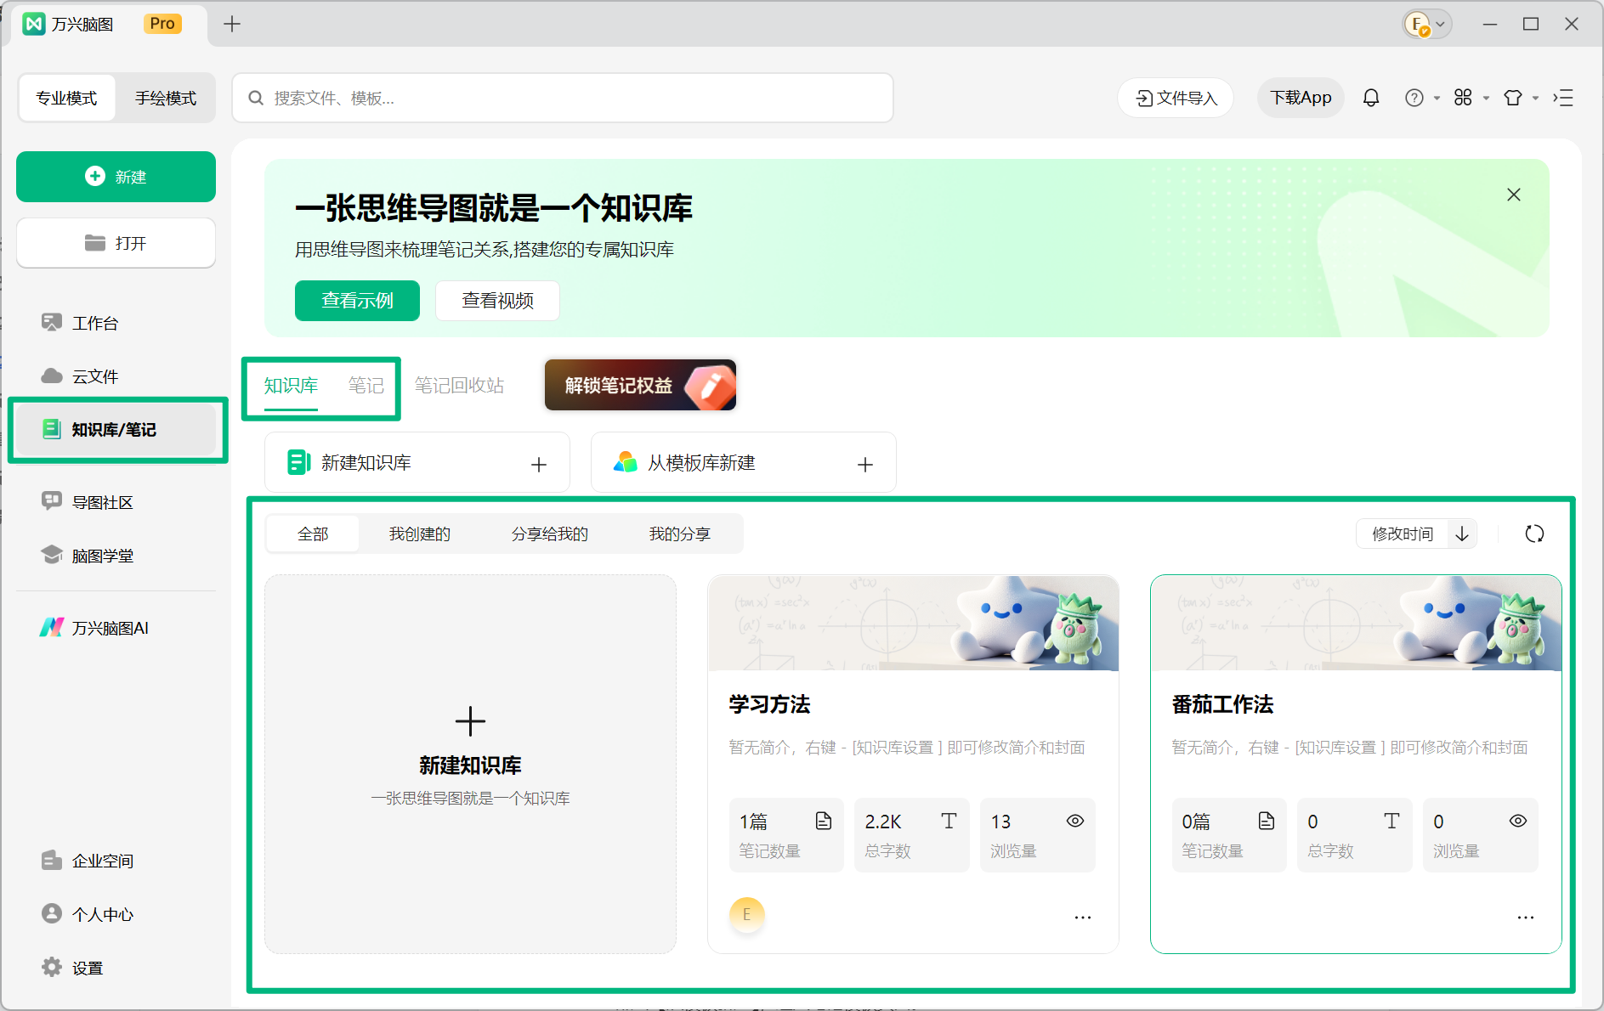Image resolution: width=1604 pixels, height=1011 pixels.
Task: Click the 新建知识库 card plus icon
Action: click(x=539, y=464)
